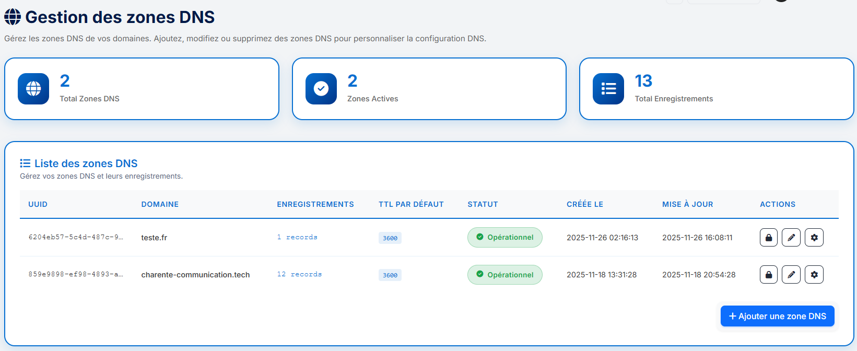The height and width of the screenshot is (351, 857).
Task: Click the 3600 TTL badge for charente-communication.tech
Action: click(x=390, y=275)
